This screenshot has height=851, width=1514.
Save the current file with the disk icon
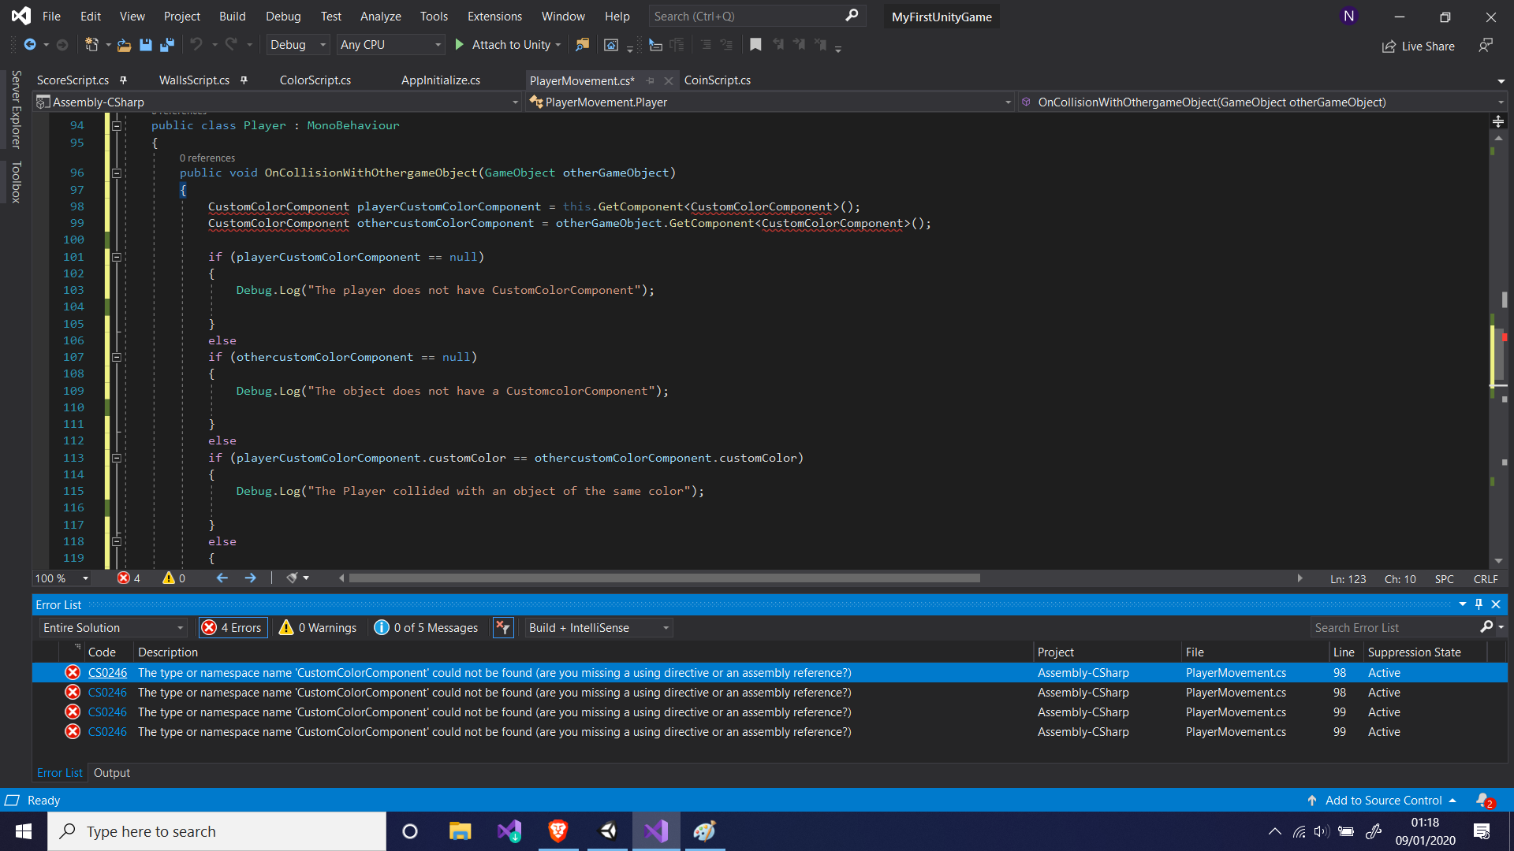coord(145,45)
